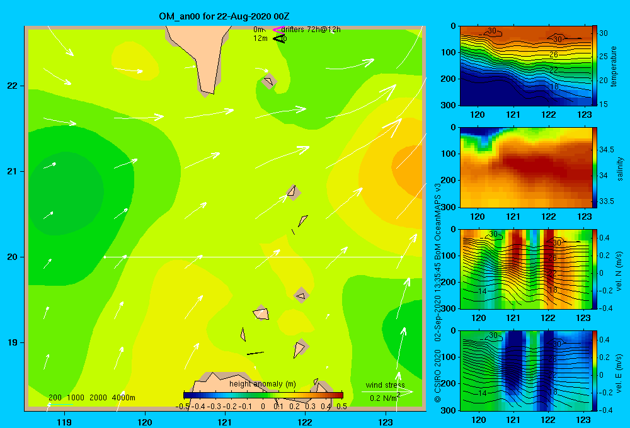Viewport: 630px width, 428px height.
Task: Click the 'vel. E (m/s)' axis label
Action: click(619, 373)
